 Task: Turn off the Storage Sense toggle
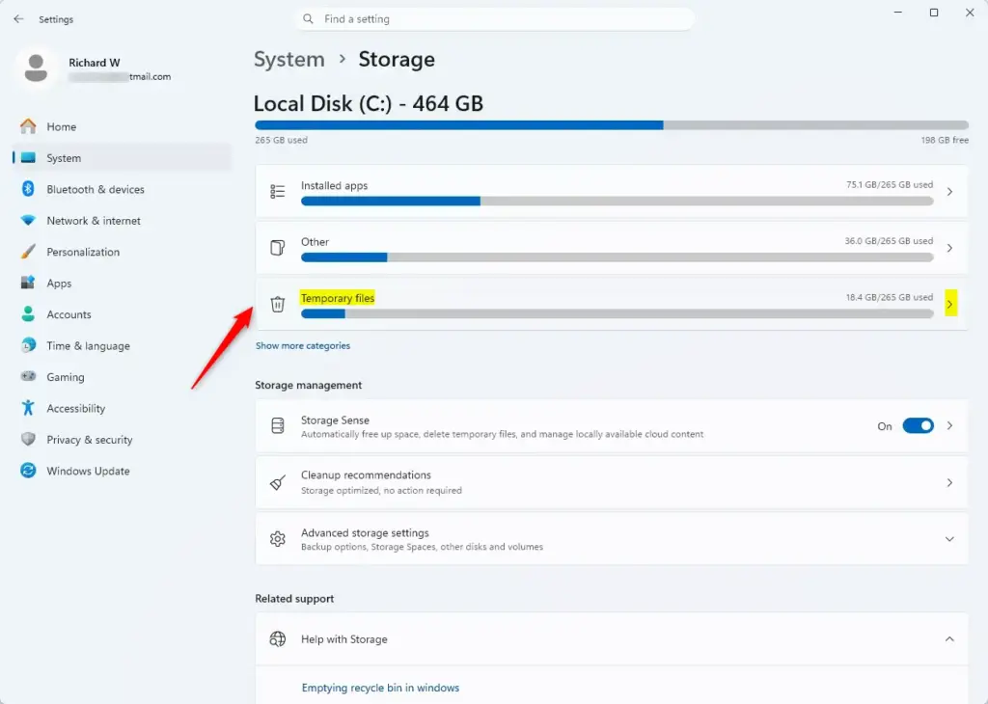[918, 425]
